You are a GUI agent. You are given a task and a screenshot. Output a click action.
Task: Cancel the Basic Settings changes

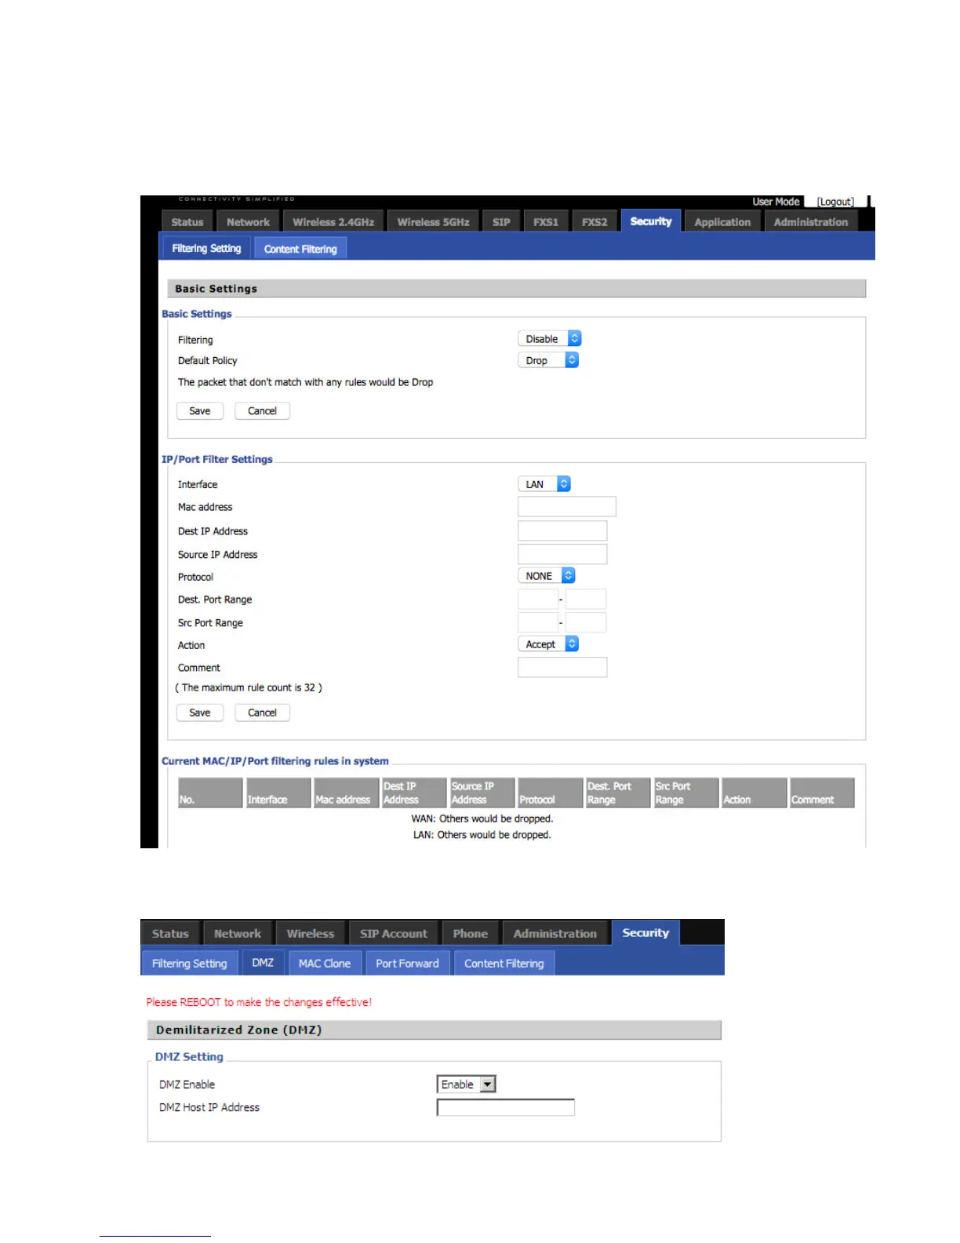click(262, 410)
